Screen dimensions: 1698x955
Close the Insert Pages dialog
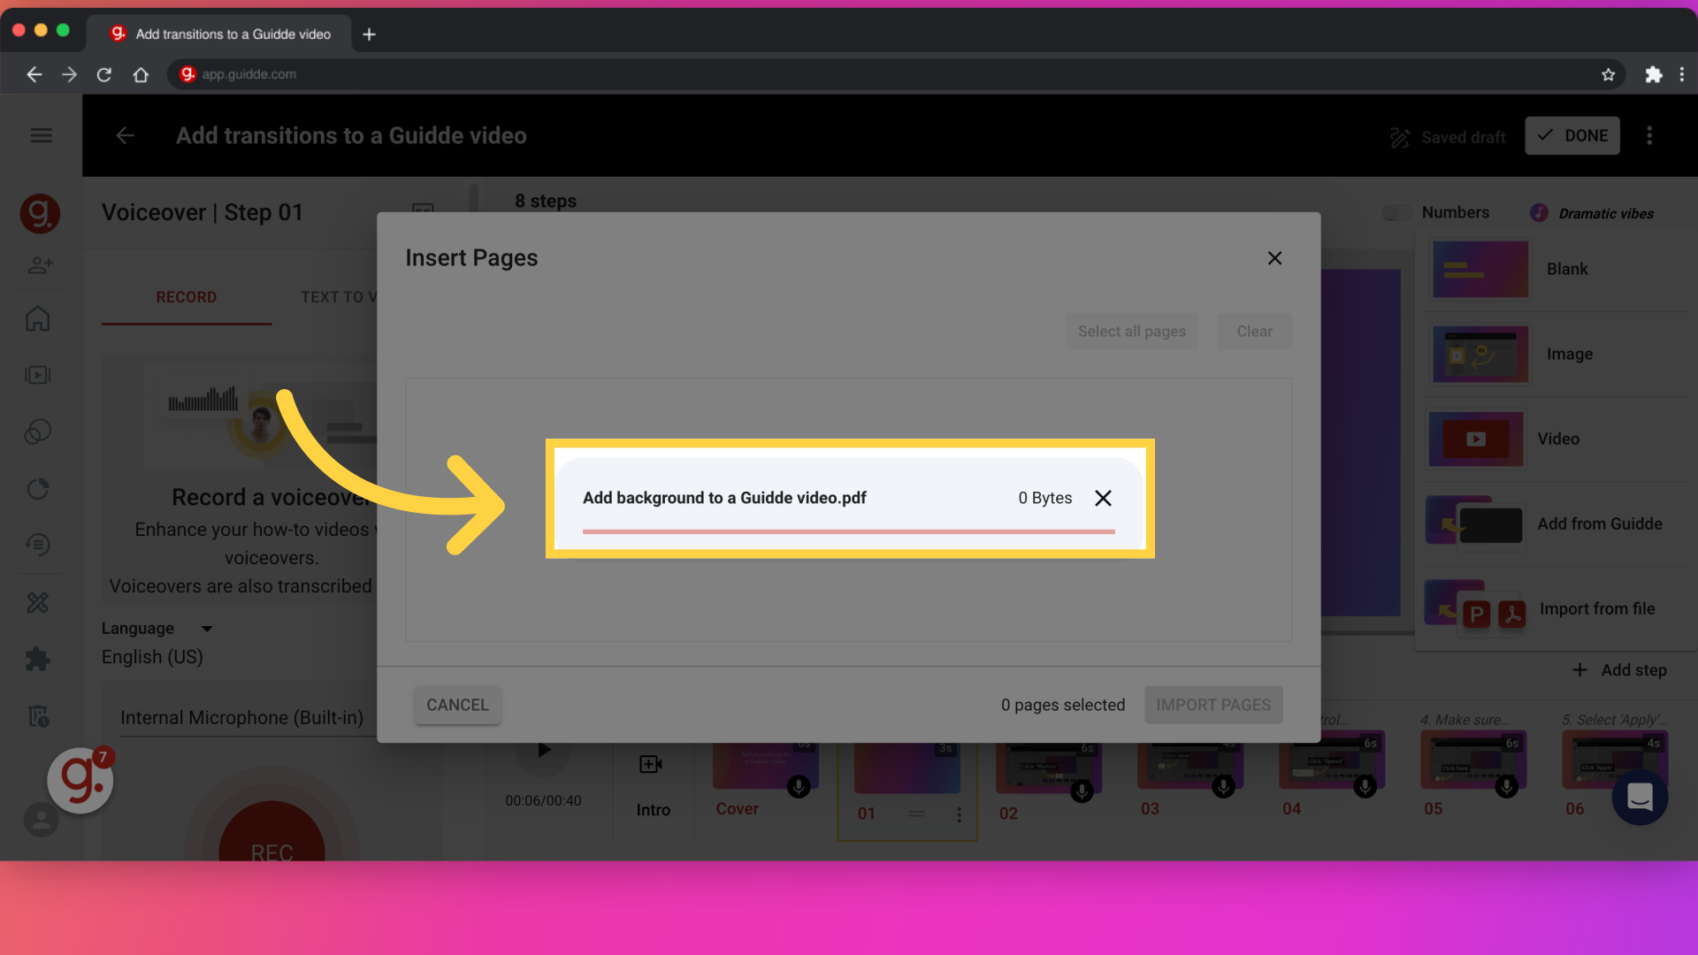click(x=1274, y=258)
